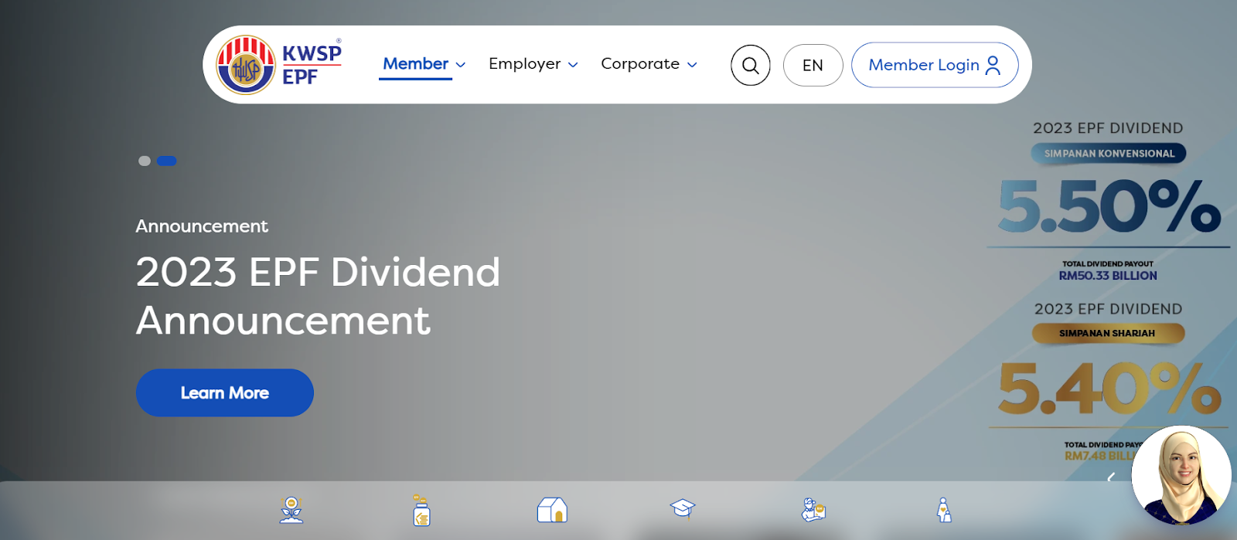Viewport: 1237px width, 540px height.
Task: Click the Member Login button
Action: tap(935, 65)
